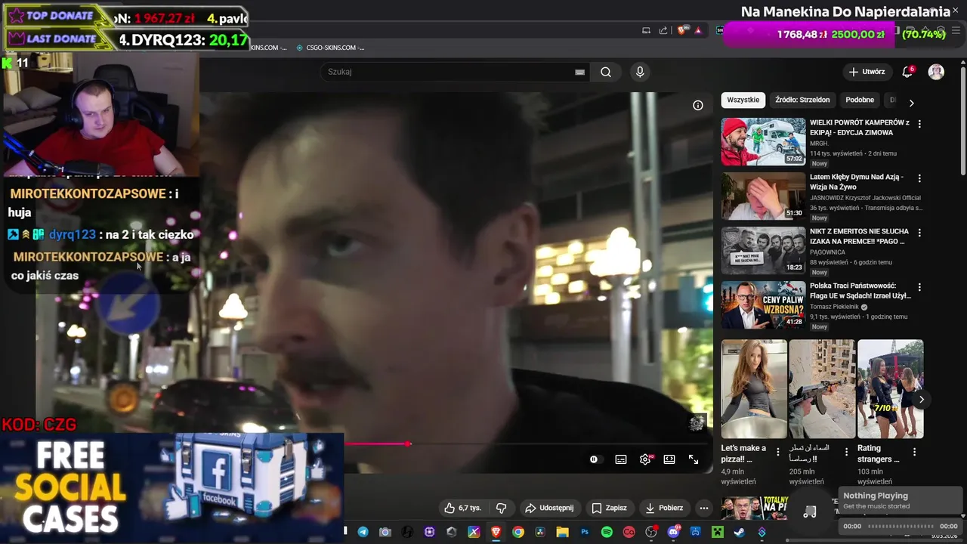Open options menu for NIKT Z EMERITOS video
Image resolution: width=967 pixels, height=544 pixels.
(919, 233)
